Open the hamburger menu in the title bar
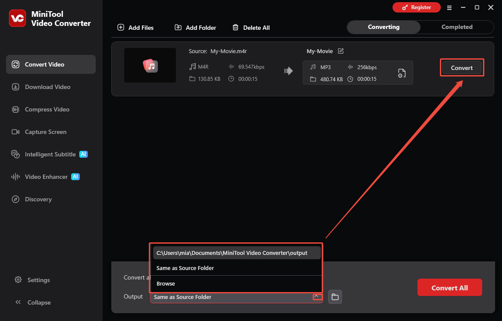The height and width of the screenshot is (321, 502). tap(449, 8)
